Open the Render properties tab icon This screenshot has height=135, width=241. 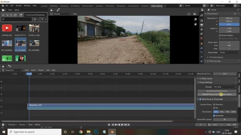click(x=201, y=21)
